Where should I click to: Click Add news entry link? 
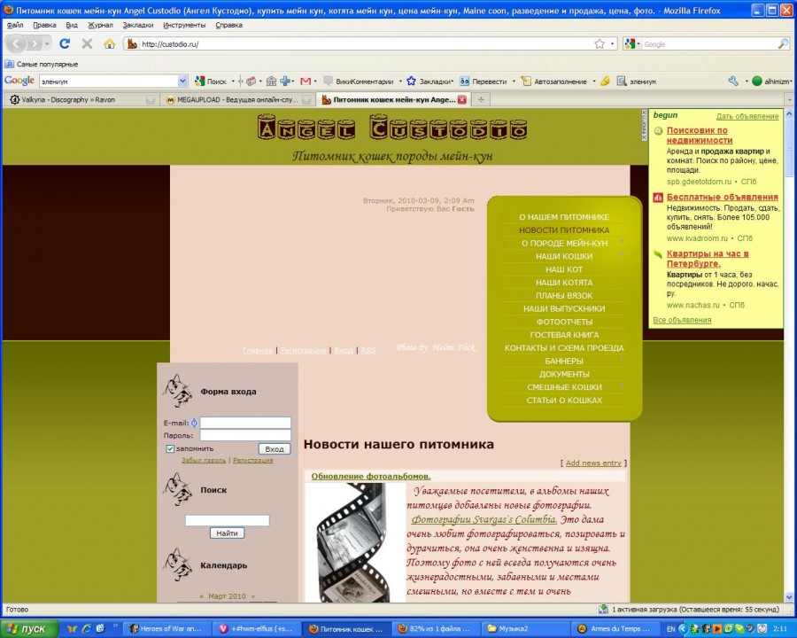pyautogui.click(x=593, y=463)
